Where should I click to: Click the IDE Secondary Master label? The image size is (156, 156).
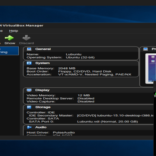51,115
